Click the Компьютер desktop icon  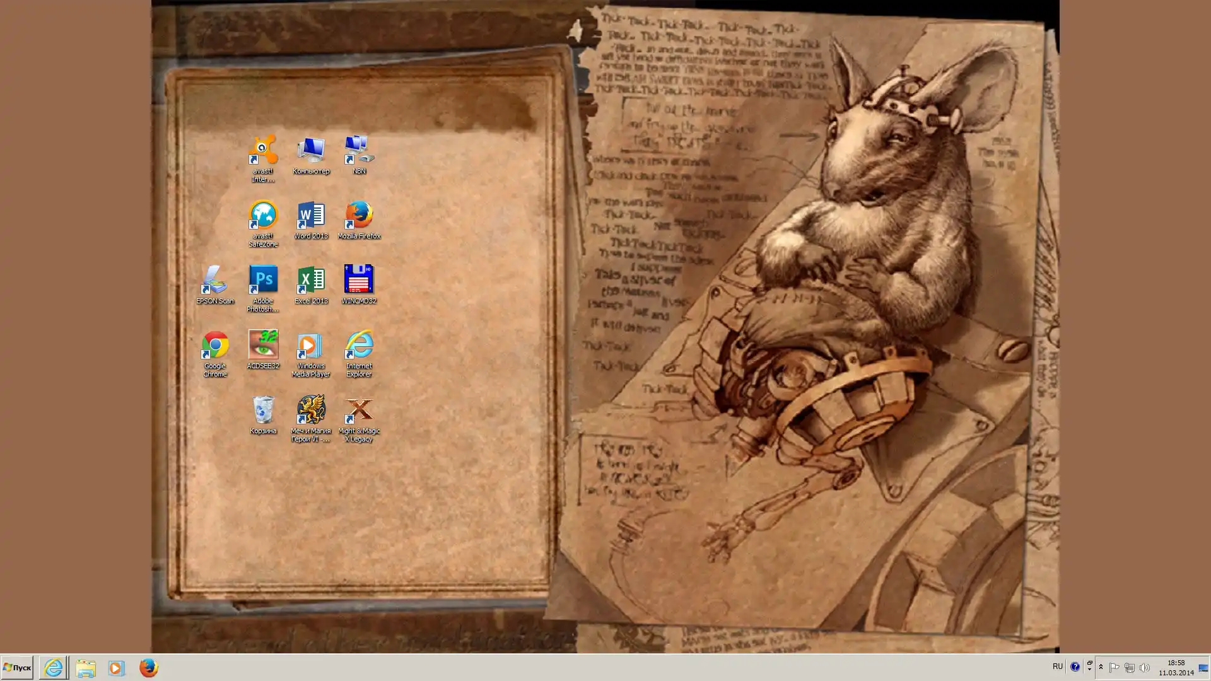(x=311, y=150)
